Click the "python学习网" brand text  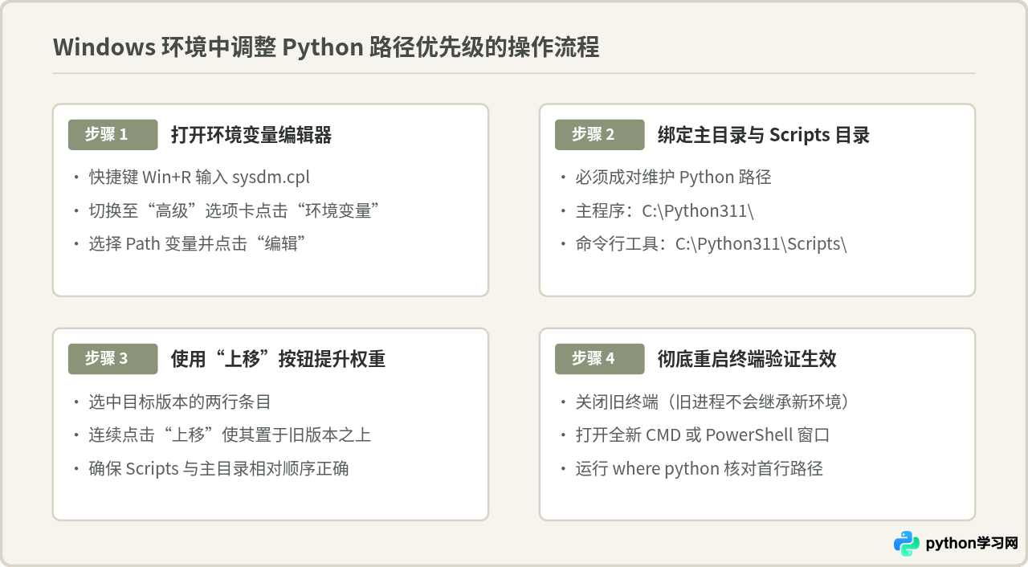pyautogui.click(x=972, y=544)
